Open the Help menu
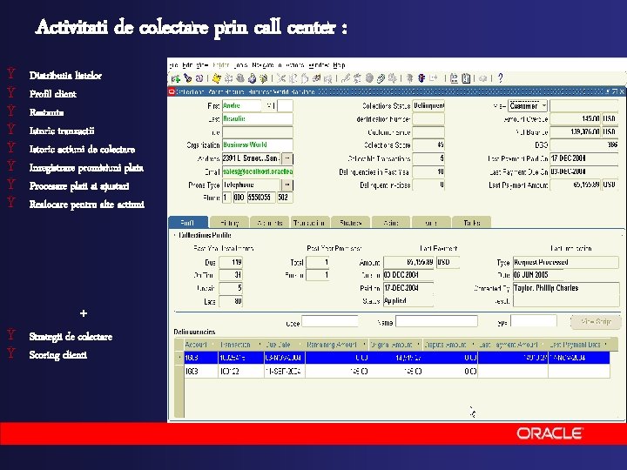Image resolution: width=627 pixels, height=470 pixels. click(x=339, y=64)
